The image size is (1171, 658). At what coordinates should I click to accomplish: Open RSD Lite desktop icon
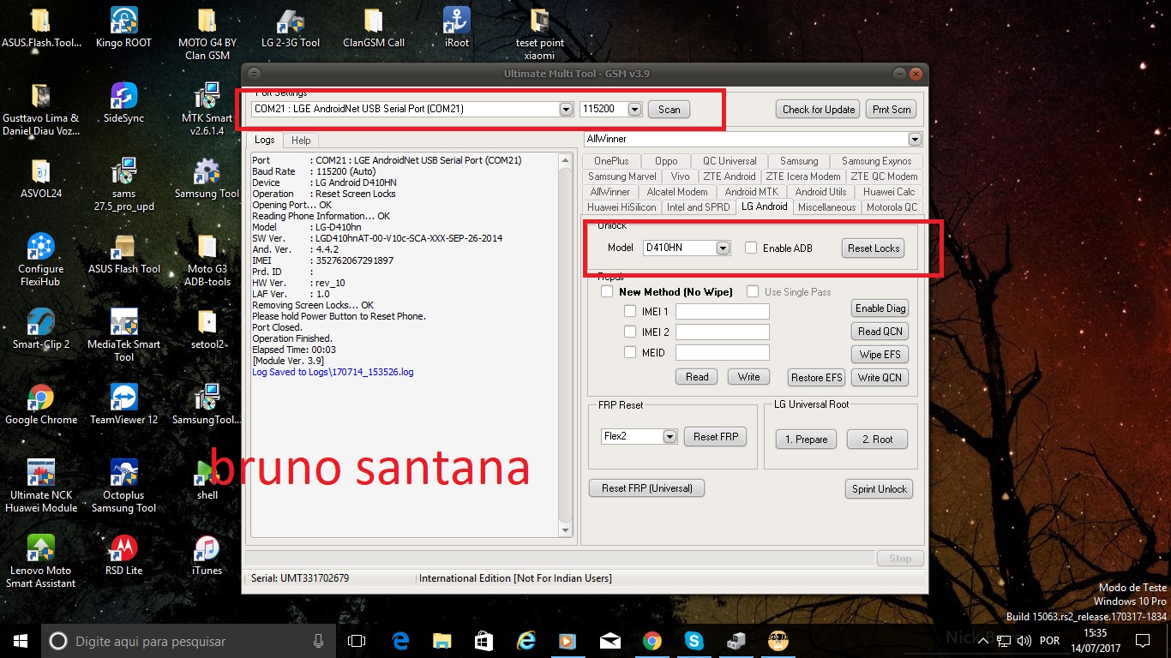tap(124, 554)
